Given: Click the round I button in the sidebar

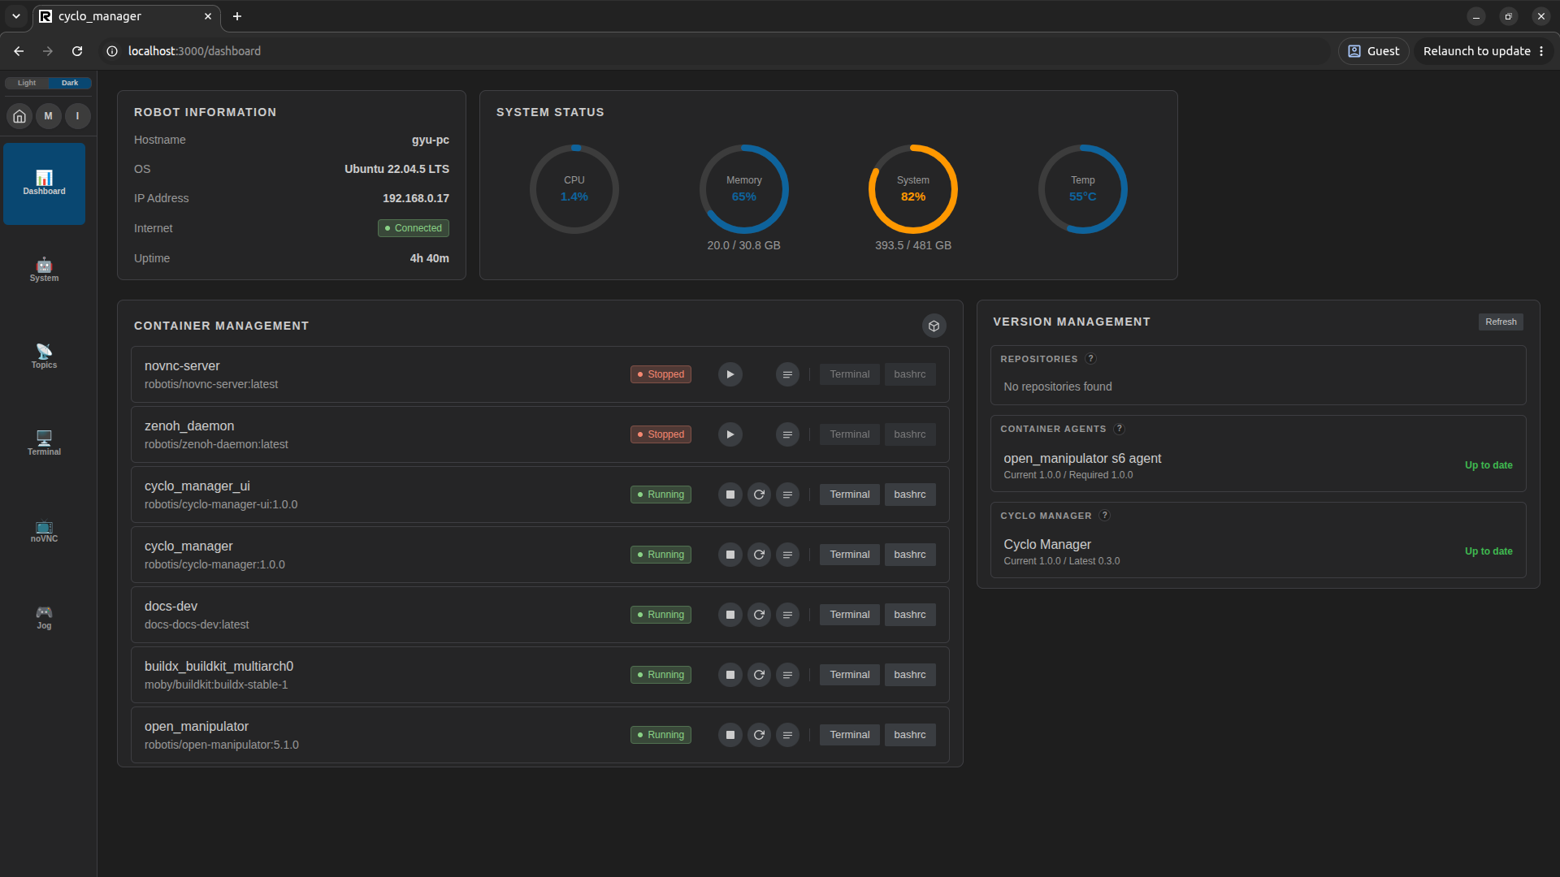Looking at the screenshot, I should [x=78, y=116].
